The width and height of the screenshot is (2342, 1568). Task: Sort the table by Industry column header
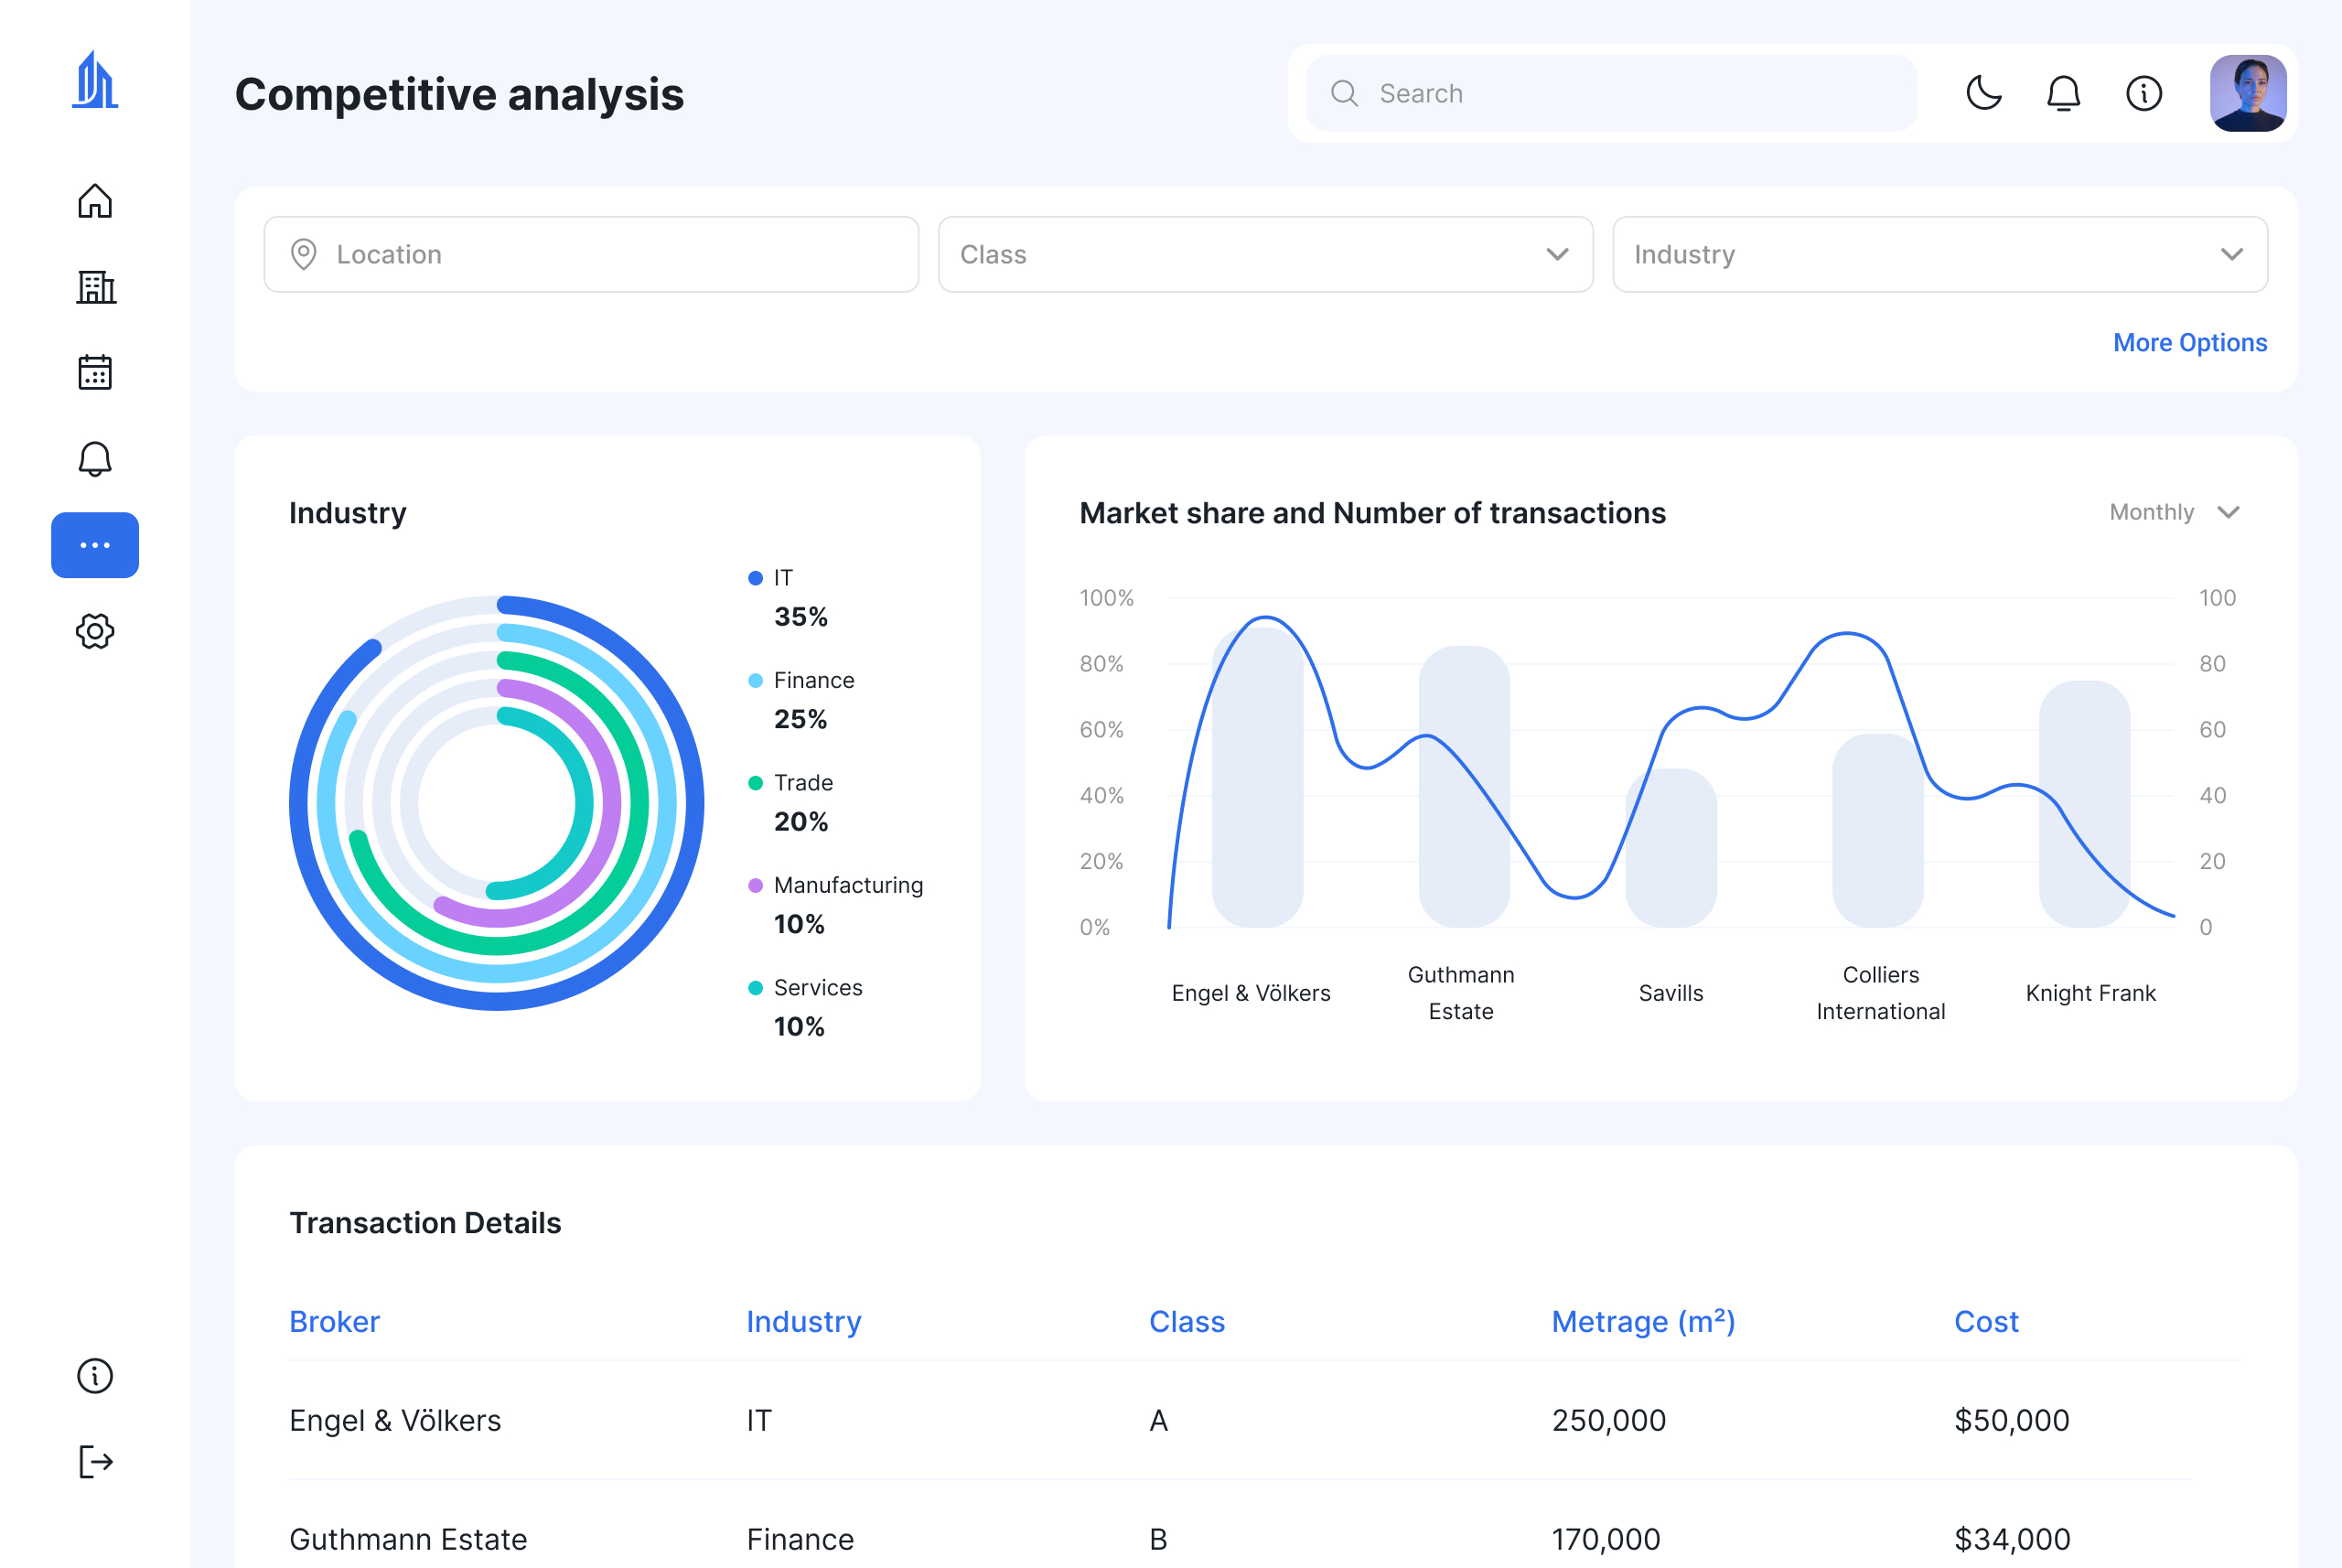[803, 1321]
